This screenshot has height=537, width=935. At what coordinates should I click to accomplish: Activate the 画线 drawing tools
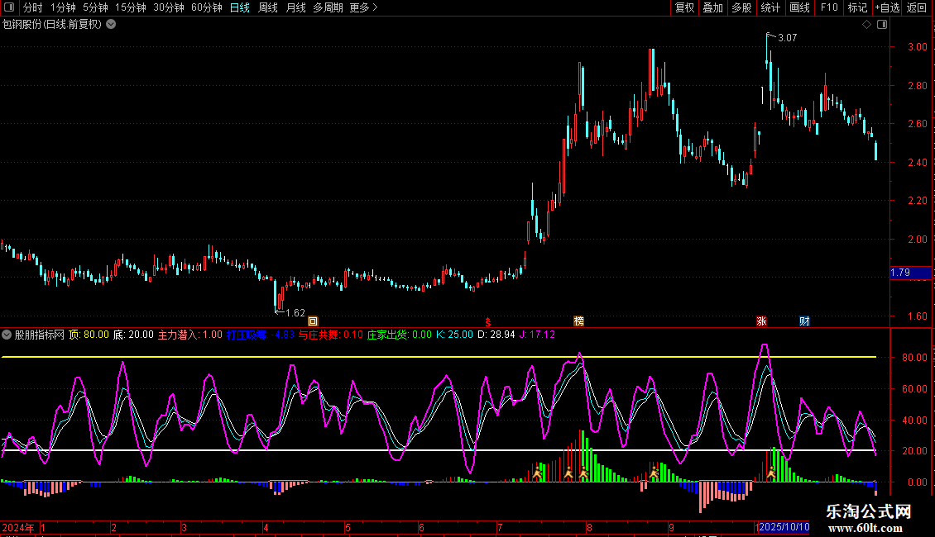(x=799, y=7)
